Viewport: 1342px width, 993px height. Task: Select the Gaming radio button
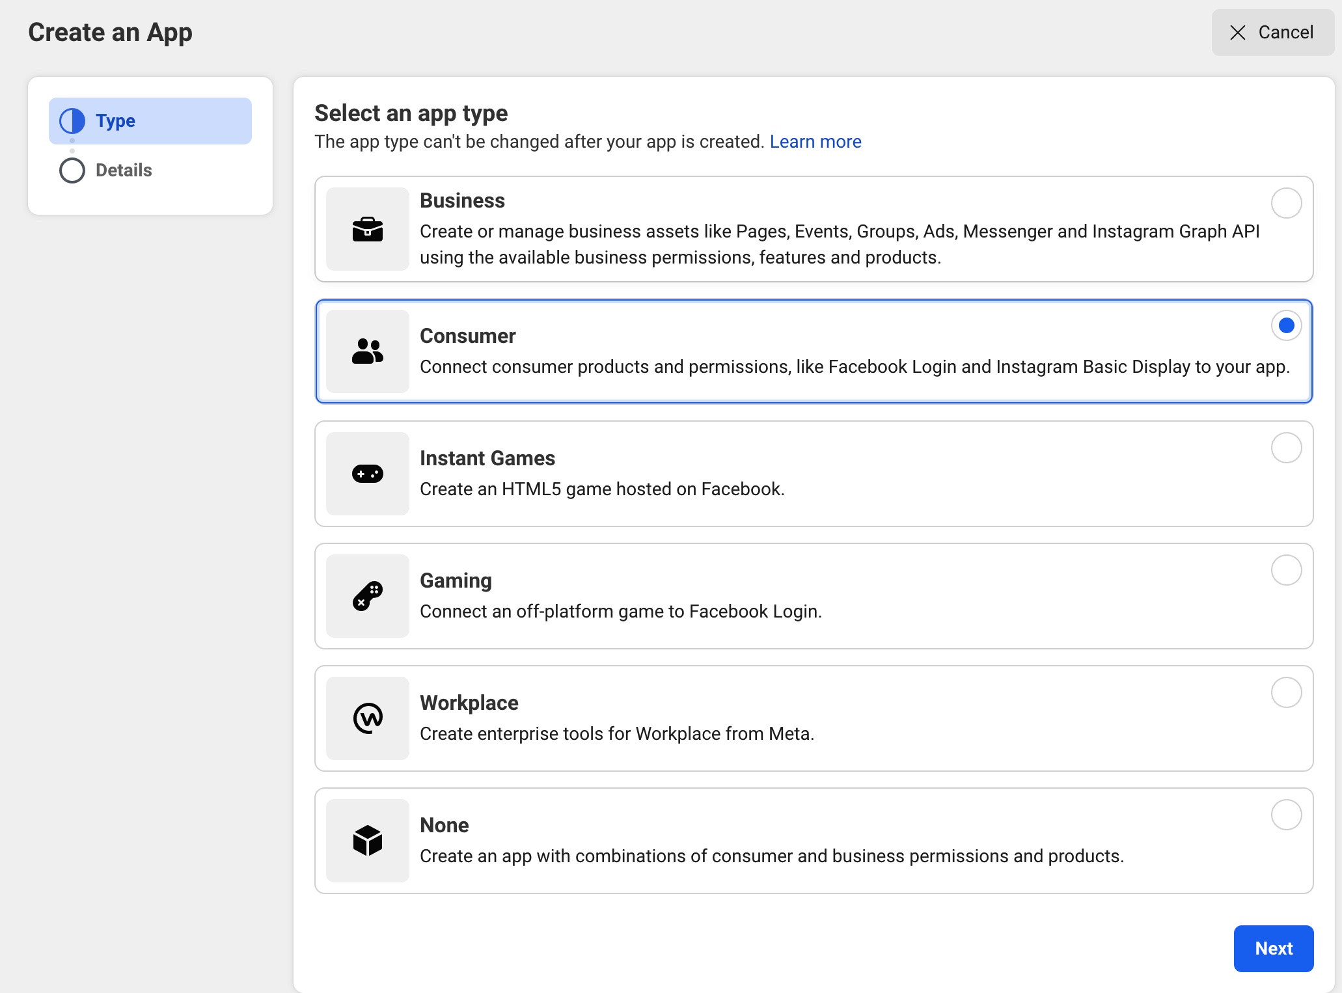click(1286, 570)
